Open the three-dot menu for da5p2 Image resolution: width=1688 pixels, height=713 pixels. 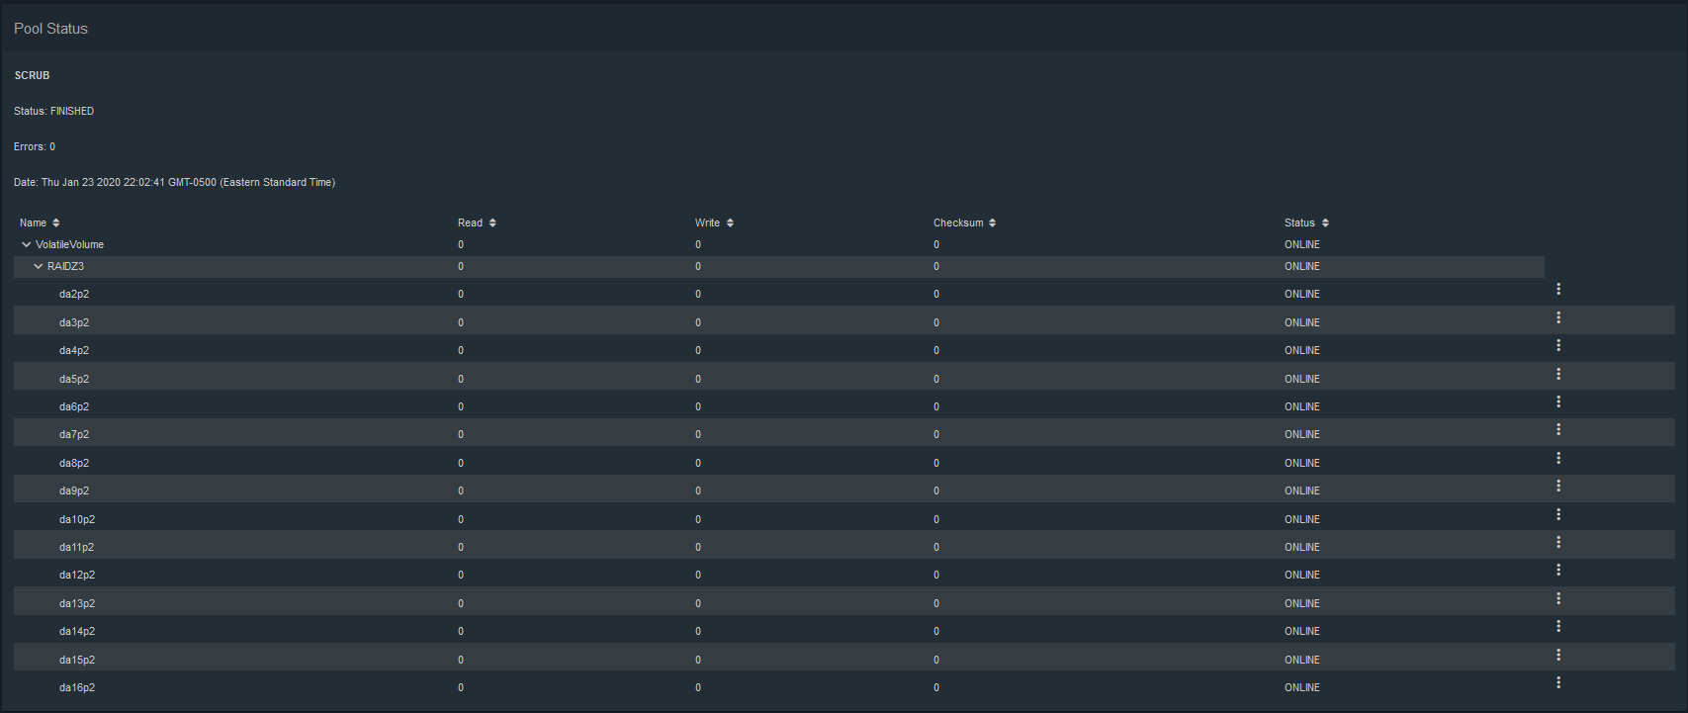(x=1558, y=374)
